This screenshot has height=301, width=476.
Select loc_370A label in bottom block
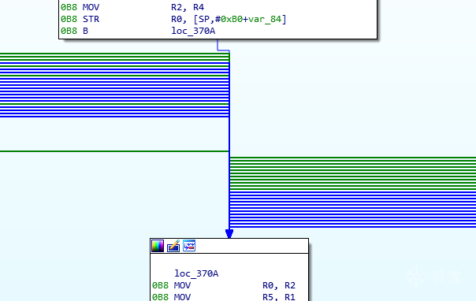pyautogui.click(x=196, y=273)
